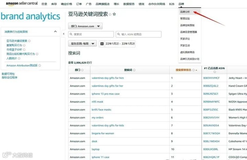Click info icon next to Amazon Attribution测试版

point(39,66)
